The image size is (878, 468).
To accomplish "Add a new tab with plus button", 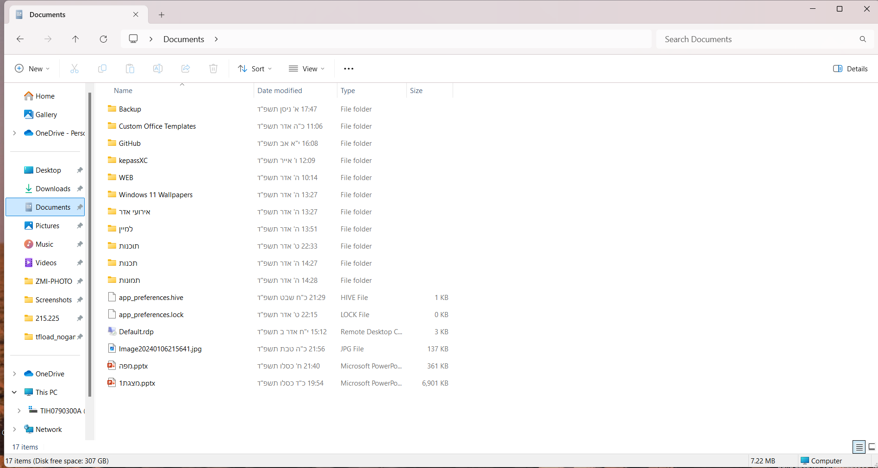I will click(162, 15).
